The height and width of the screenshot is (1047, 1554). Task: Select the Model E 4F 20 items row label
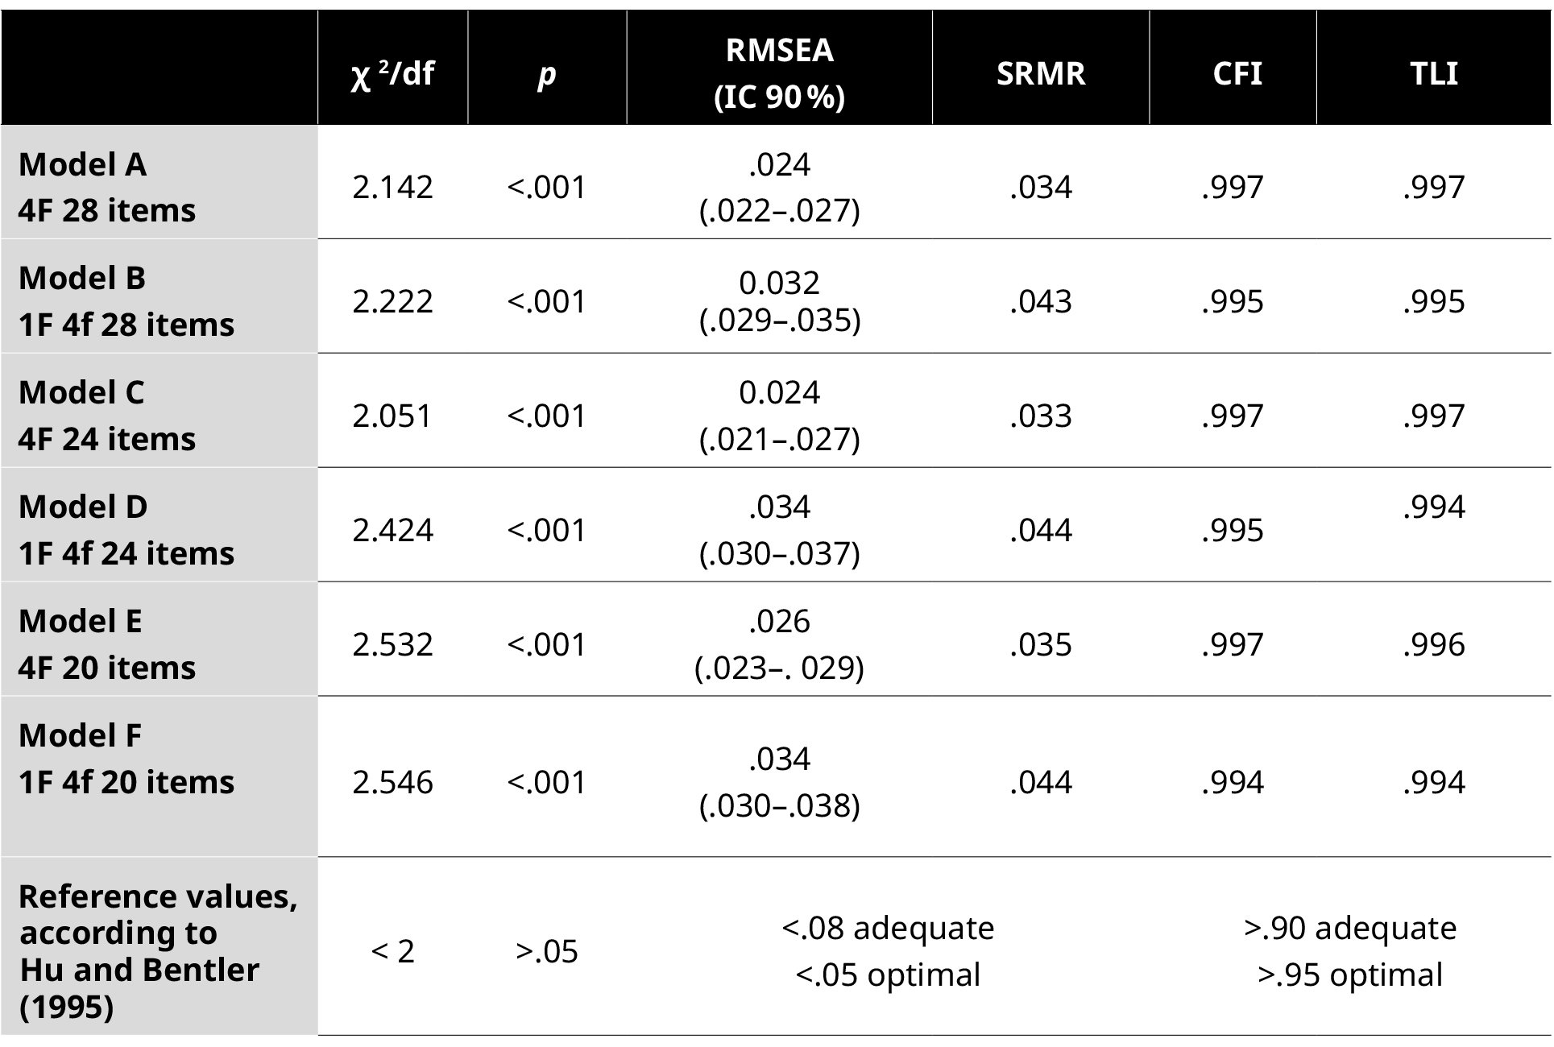tap(107, 644)
